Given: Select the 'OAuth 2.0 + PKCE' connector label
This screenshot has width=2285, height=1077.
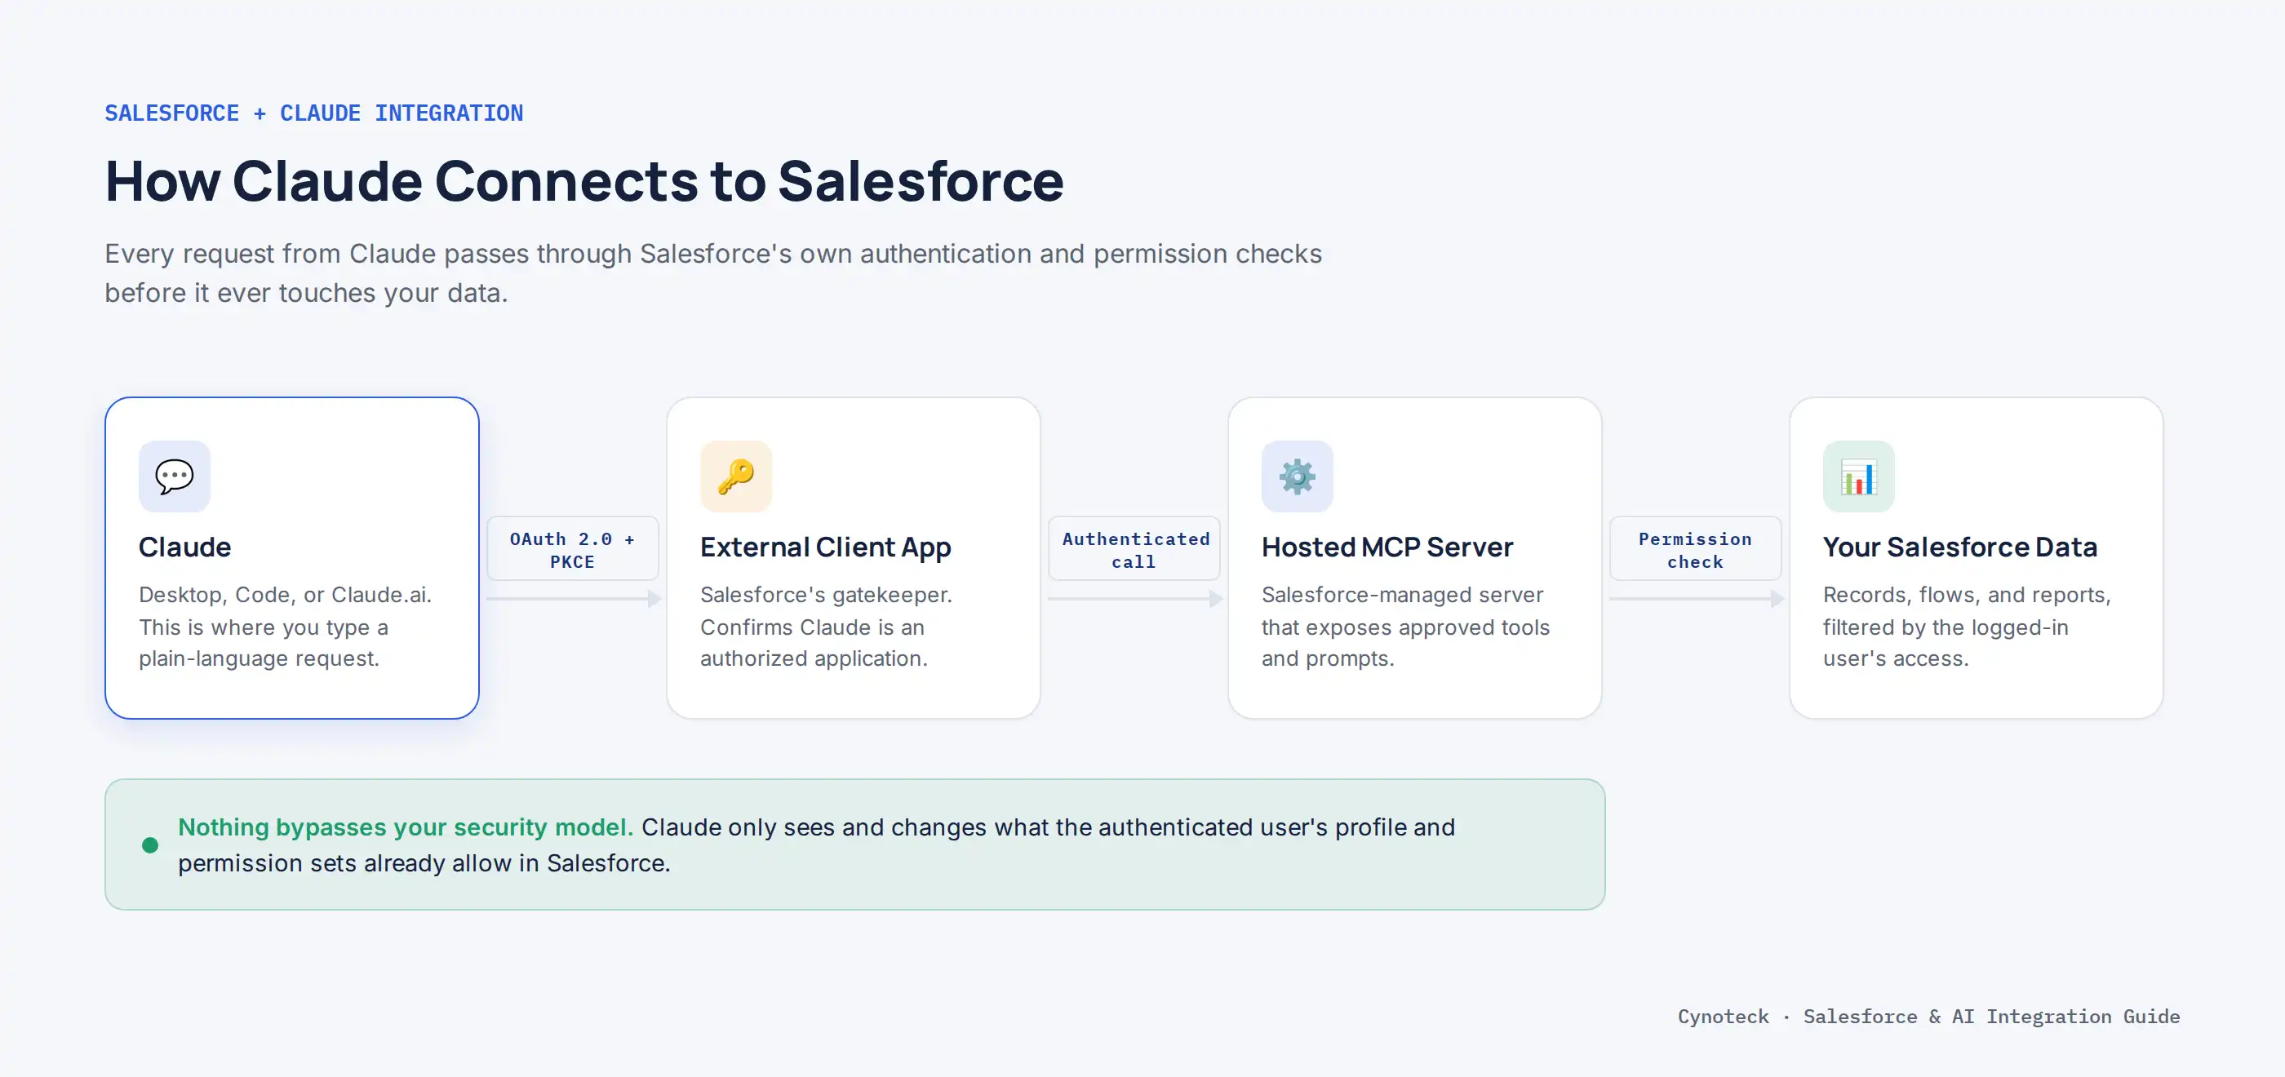Looking at the screenshot, I should (572, 549).
